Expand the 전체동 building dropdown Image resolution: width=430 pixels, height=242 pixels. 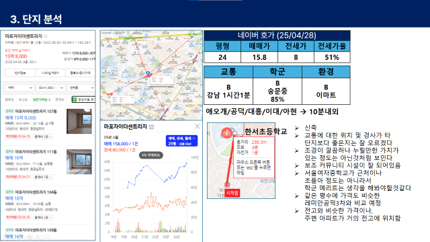81,87
